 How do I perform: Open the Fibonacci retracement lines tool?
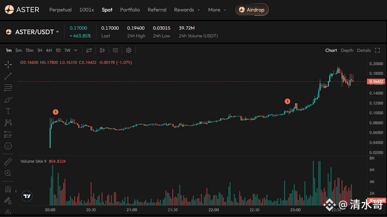click(8, 87)
